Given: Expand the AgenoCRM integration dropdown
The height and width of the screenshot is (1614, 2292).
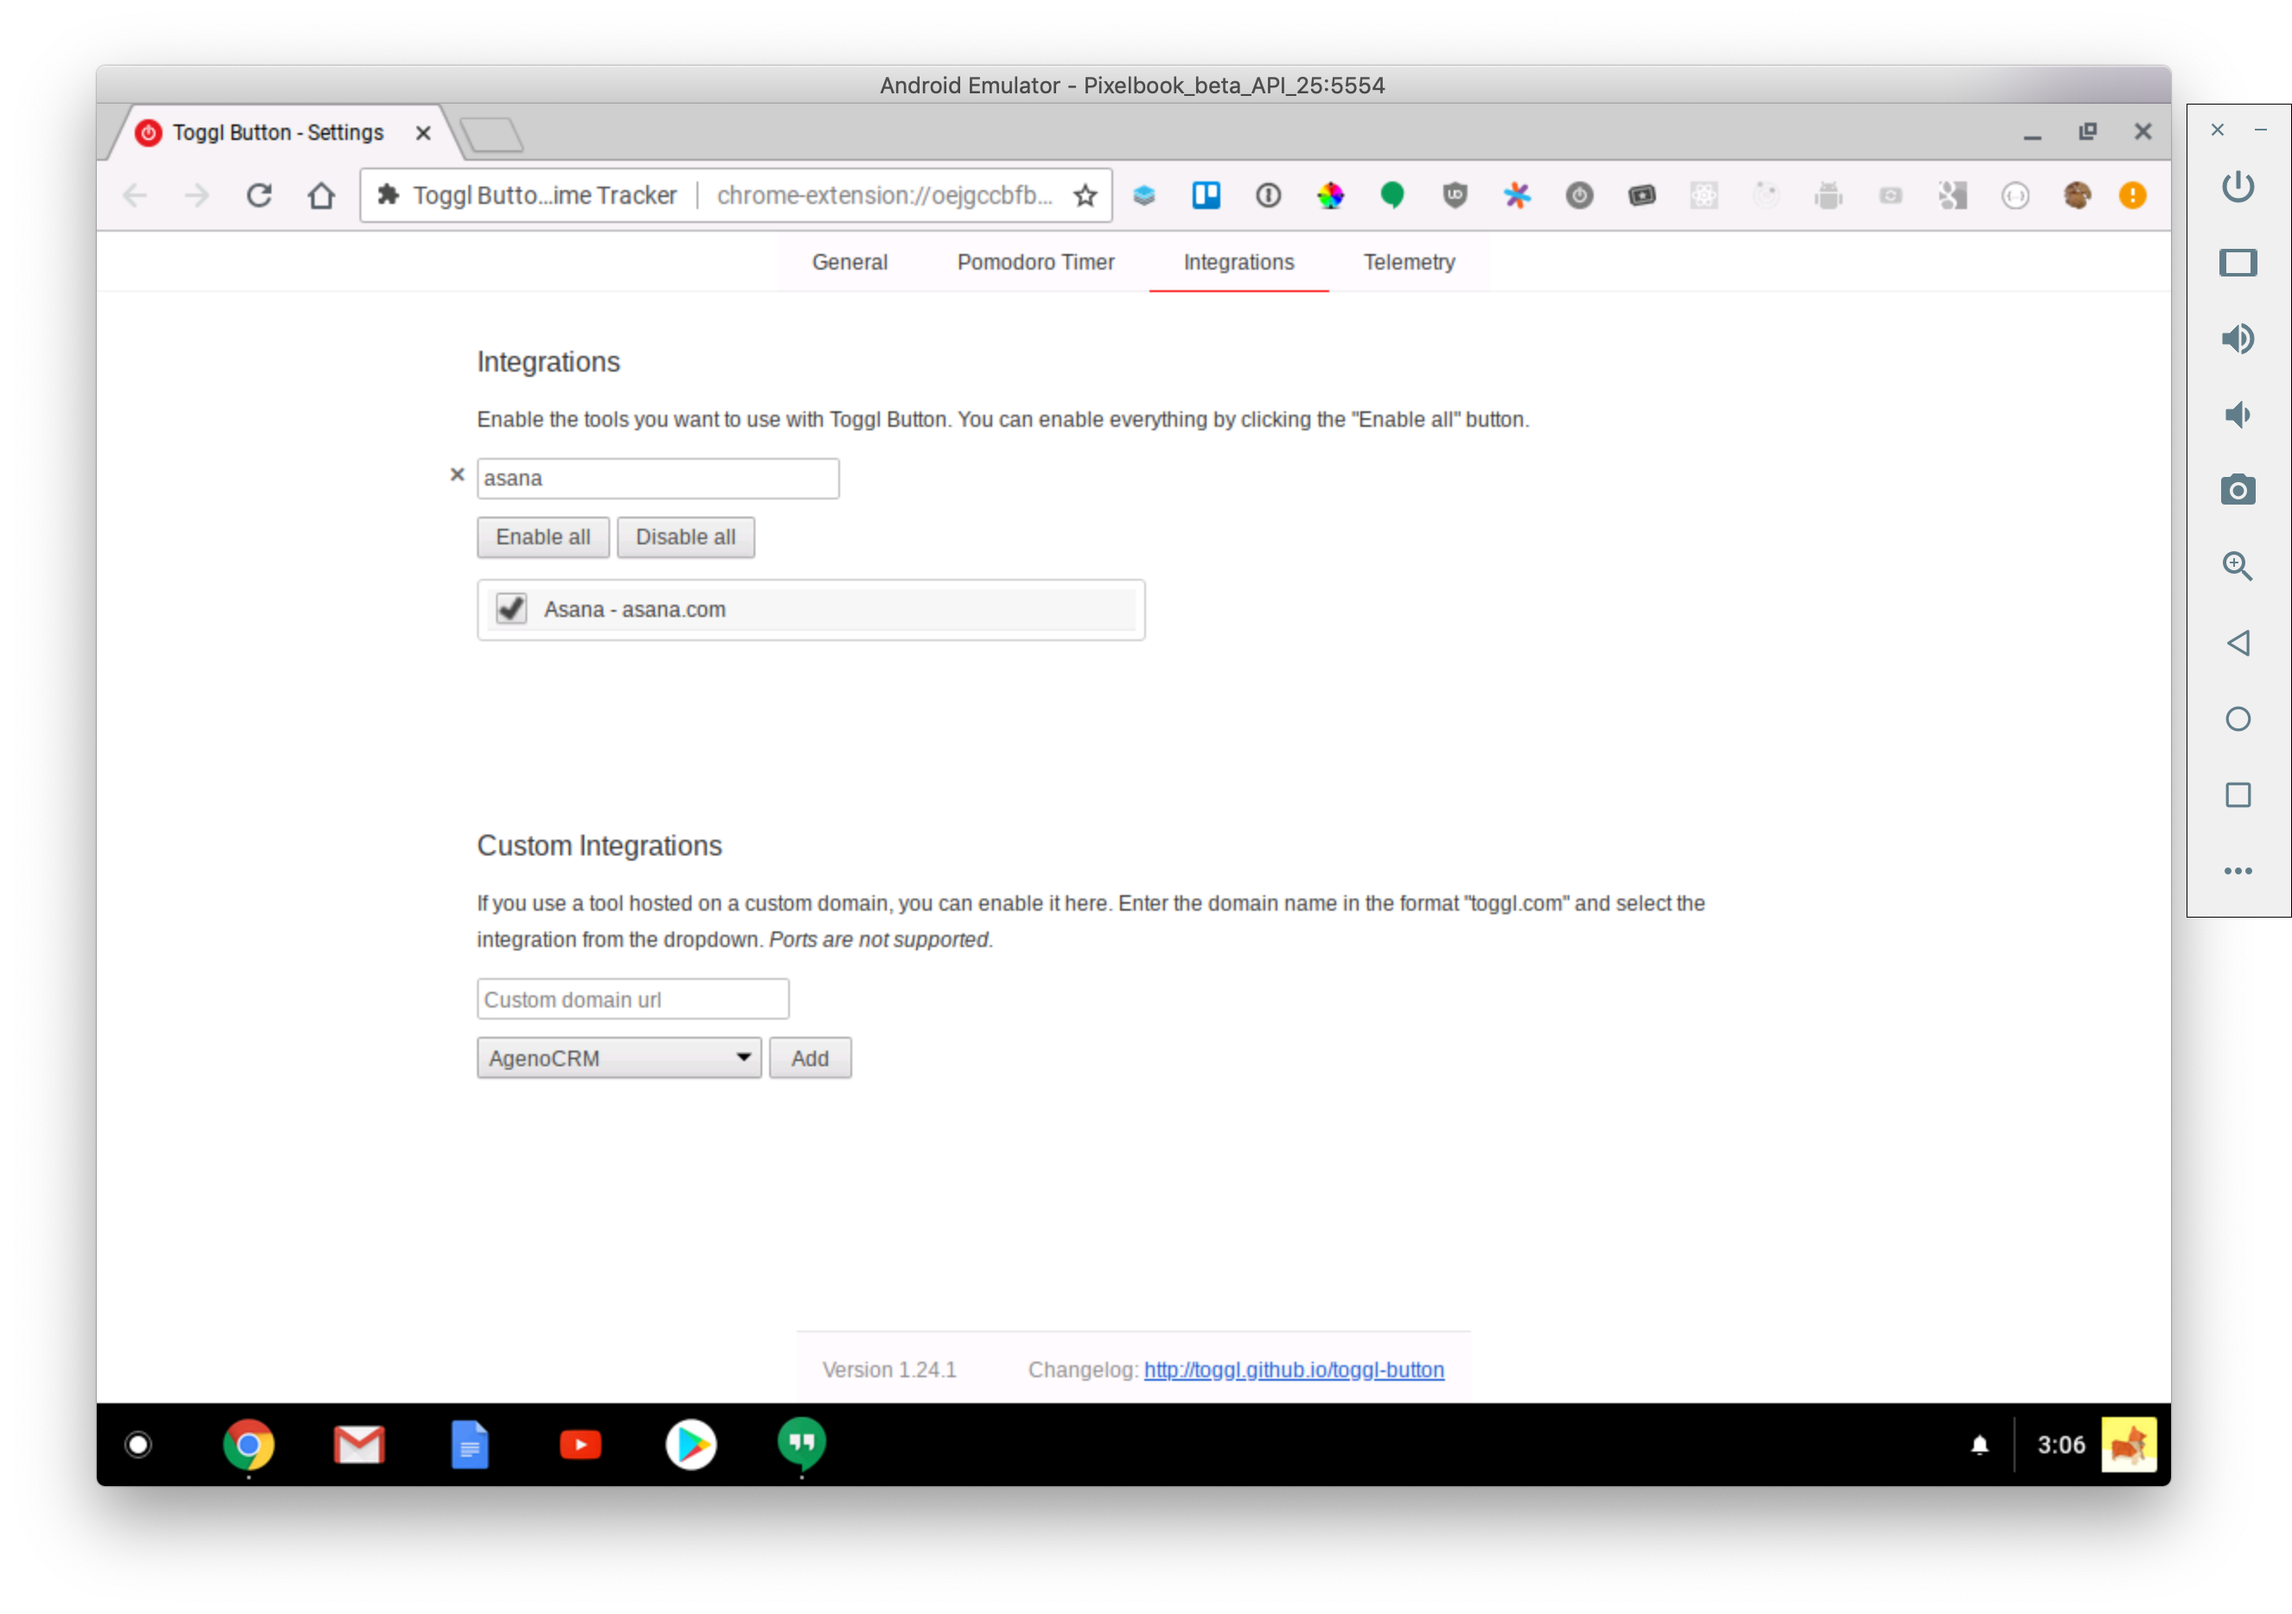Looking at the screenshot, I should 619,1058.
